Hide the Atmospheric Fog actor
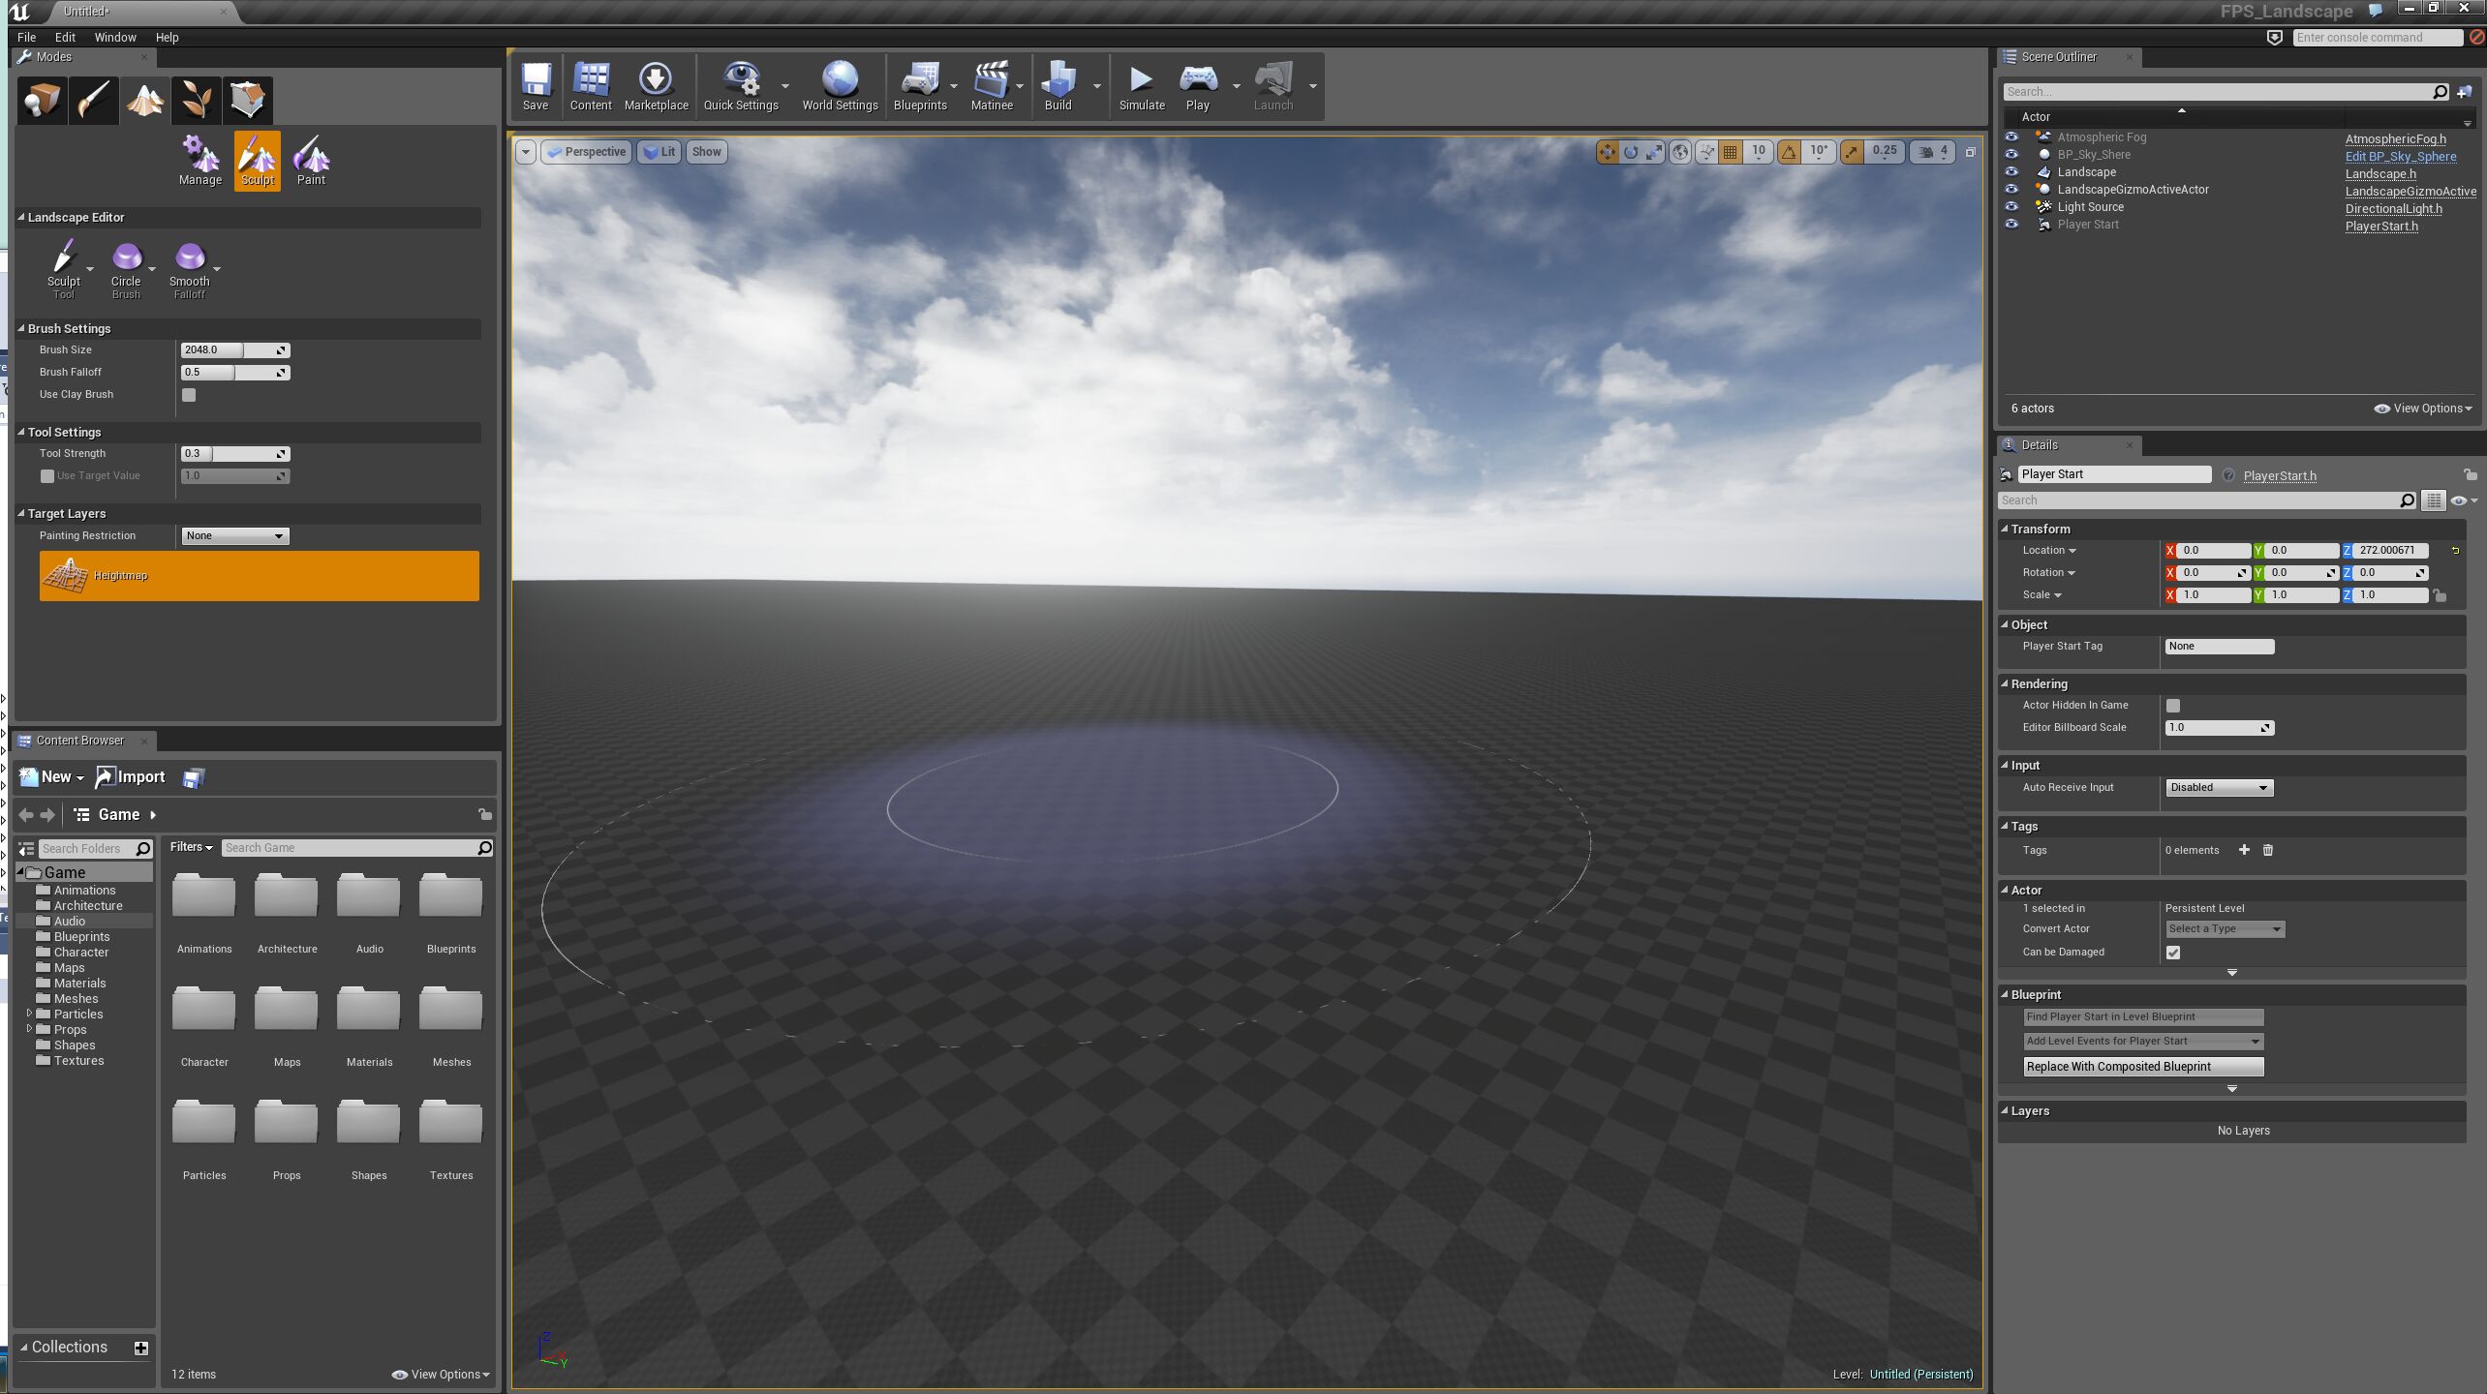Image resolution: width=2487 pixels, height=1394 pixels. pos(2011,136)
